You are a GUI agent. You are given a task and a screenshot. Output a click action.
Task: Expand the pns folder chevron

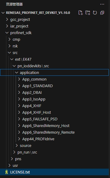click(12, 159)
